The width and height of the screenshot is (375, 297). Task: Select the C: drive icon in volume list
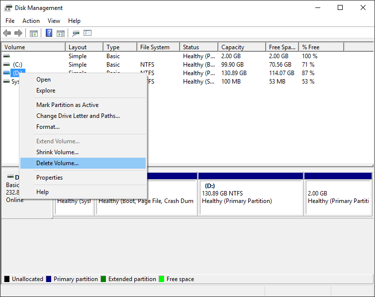pos(6,65)
